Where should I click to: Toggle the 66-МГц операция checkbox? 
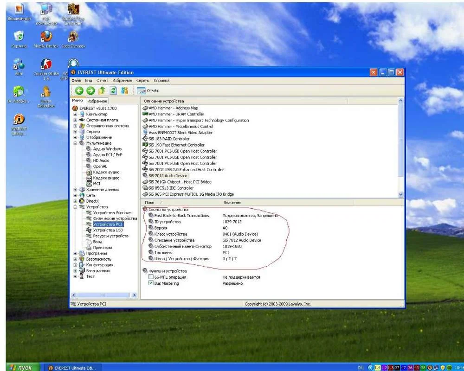pos(151,277)
